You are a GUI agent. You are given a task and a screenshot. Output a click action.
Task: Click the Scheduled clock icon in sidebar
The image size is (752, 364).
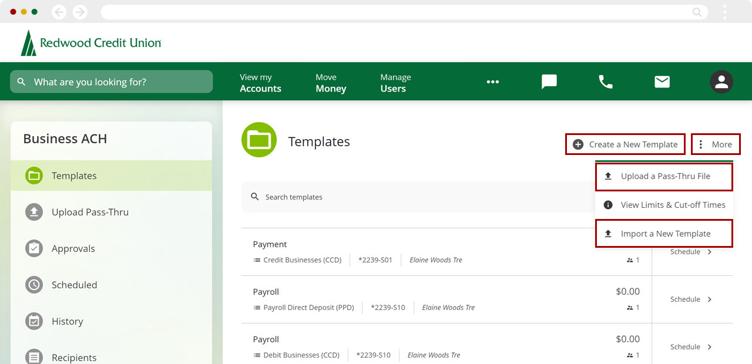click(34, 285)
